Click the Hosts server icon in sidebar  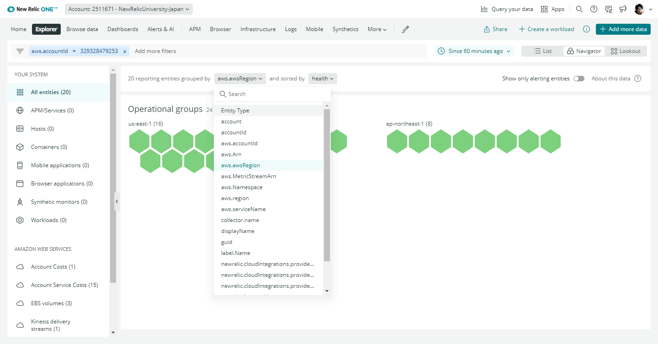coord(20,129)
